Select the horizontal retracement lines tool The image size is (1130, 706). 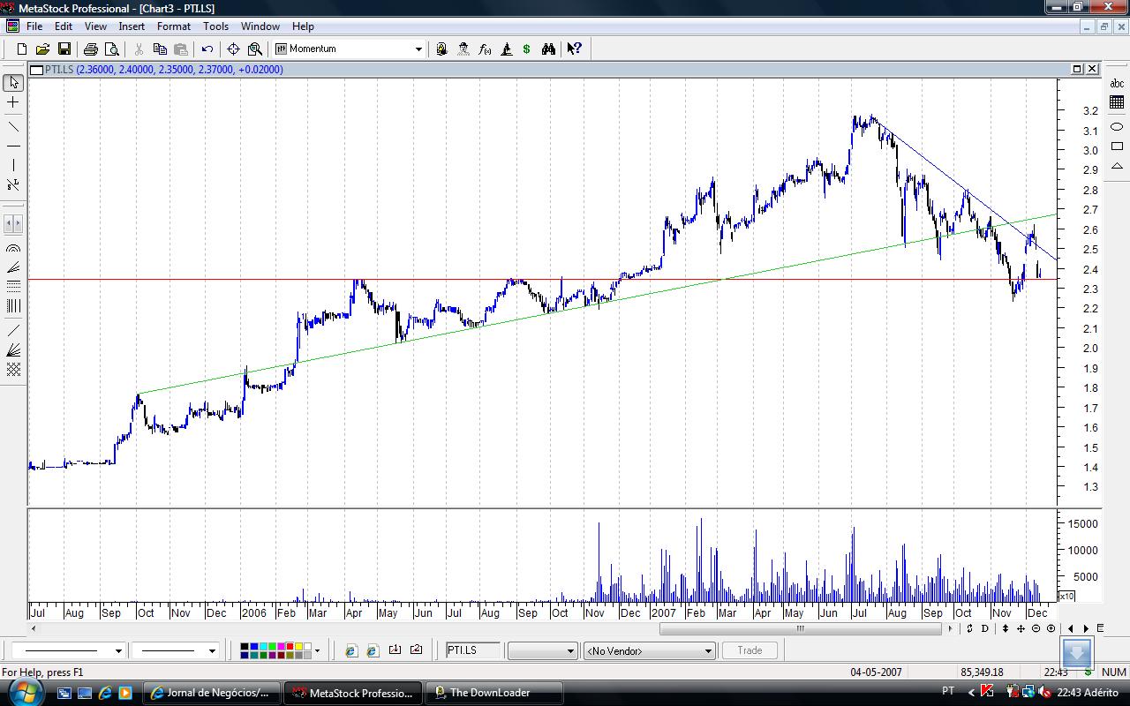tap(13, 287)
